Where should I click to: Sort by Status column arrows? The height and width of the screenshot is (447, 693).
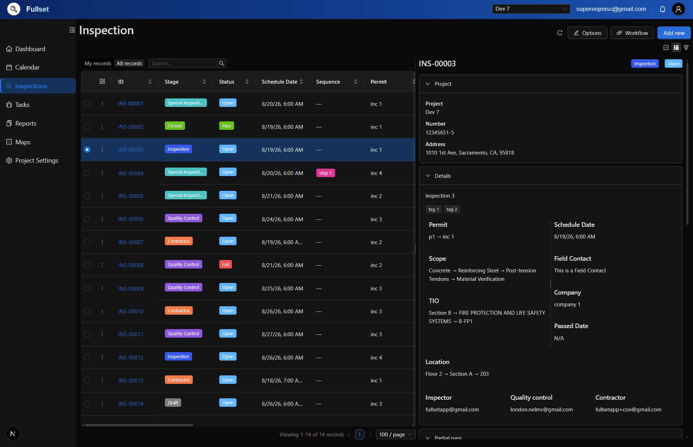click(x=247, y=81)
